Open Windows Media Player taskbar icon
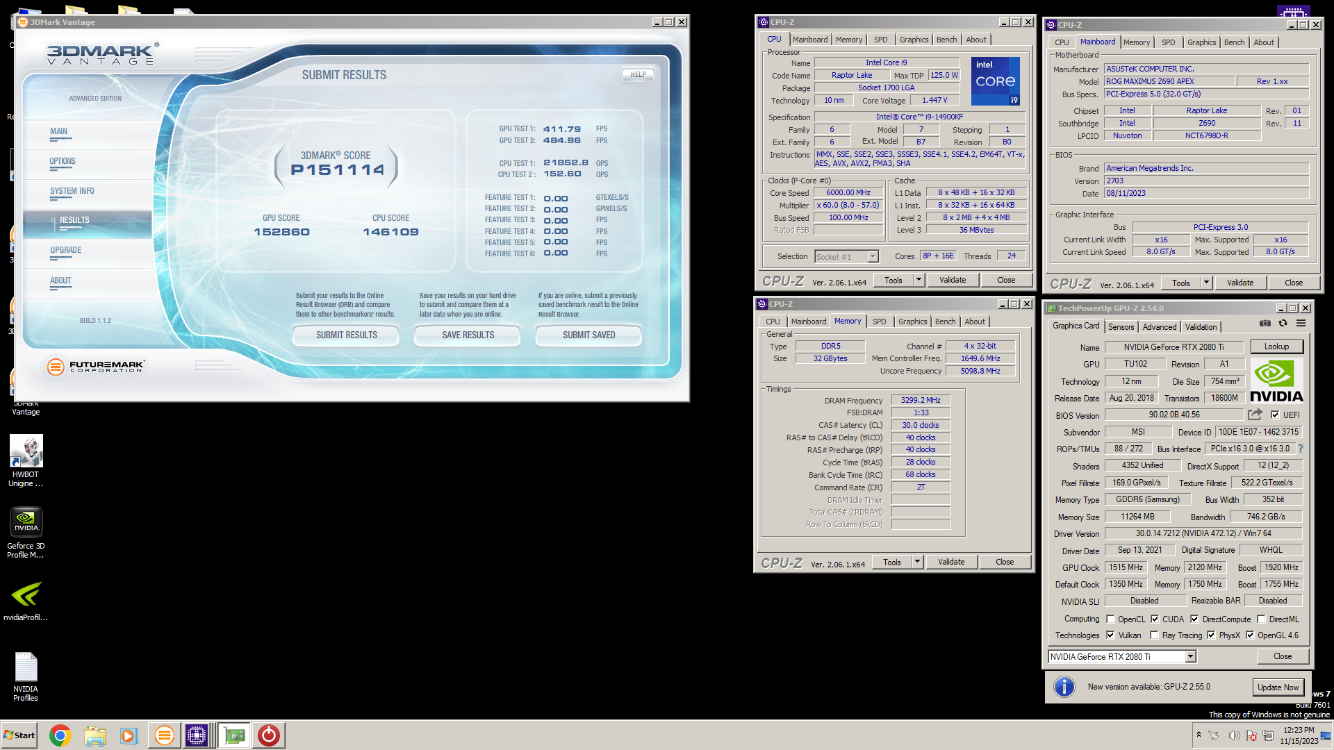1334x750 pixels. point(129,735)
